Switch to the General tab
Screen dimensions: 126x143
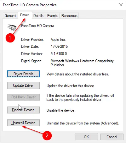[10, 16]
